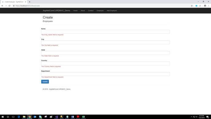This screenshot has height=119, width=211.
Task: Click the Employees subheading
Action: [48, 21]
